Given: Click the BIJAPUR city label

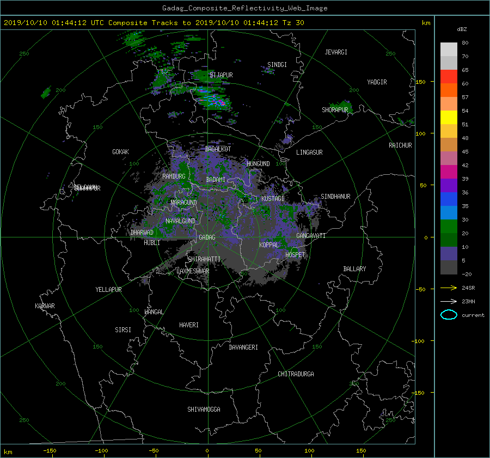Looking at the screenshot, I should click(x=221, y=75).
